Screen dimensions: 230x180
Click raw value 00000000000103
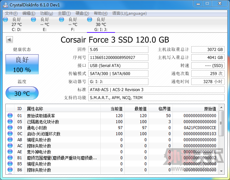click(x=200, y=134)
